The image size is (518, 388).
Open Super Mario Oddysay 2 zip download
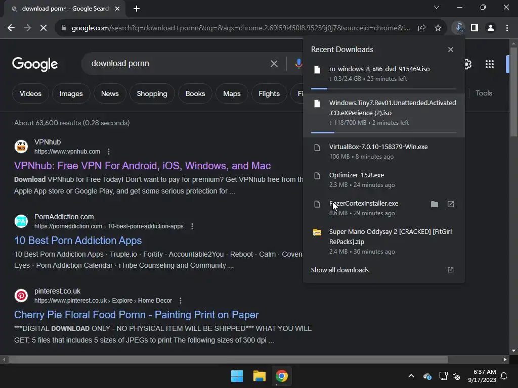(383, 241)
